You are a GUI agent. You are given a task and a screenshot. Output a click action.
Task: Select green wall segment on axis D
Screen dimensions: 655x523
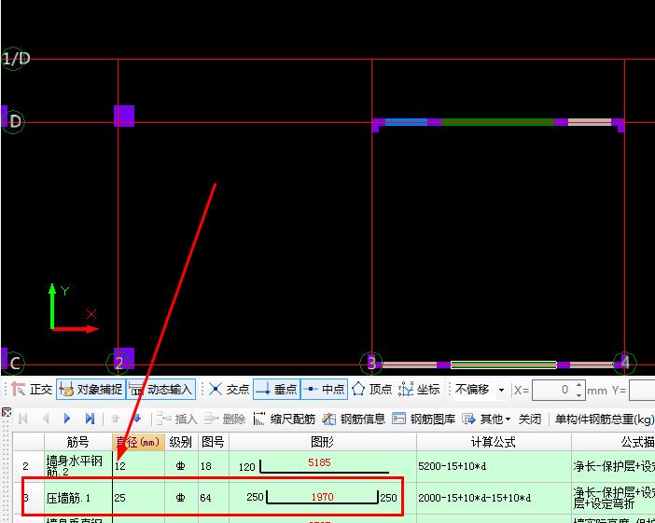[497, 122]
